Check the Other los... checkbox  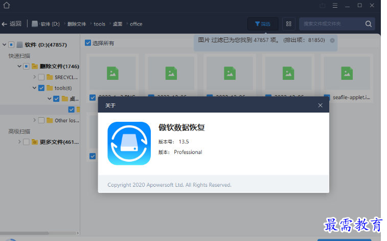click(41, 120)
